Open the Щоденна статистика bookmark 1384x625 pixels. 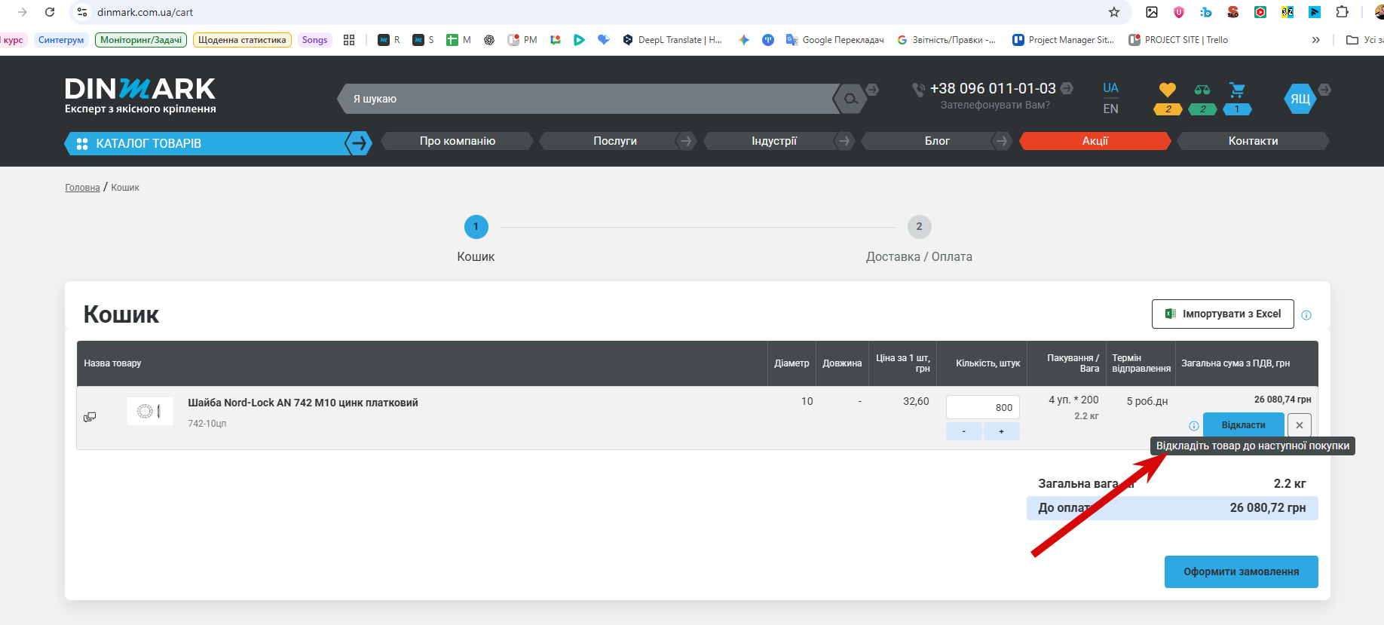point(242,40)
